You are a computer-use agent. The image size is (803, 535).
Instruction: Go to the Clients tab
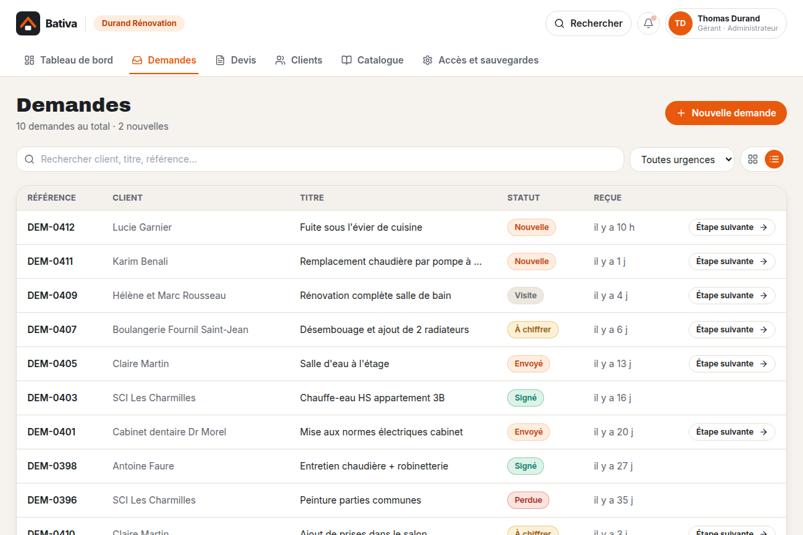coord(298,60)
